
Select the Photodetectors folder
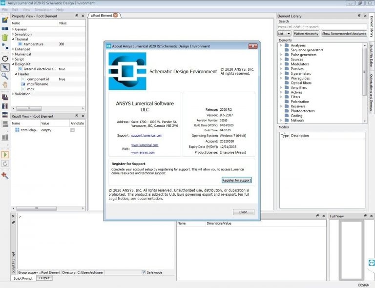302,111
